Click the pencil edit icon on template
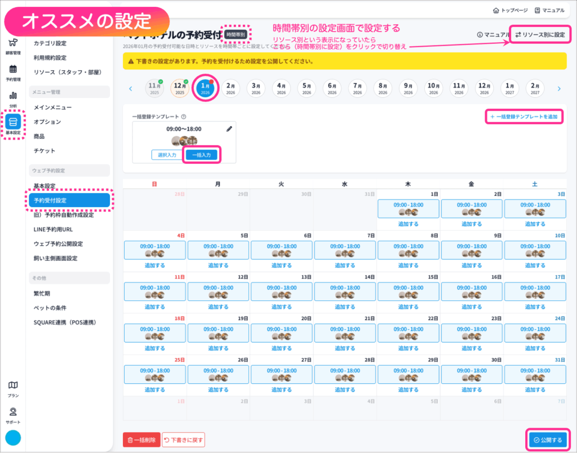Screen dimensions: 577x453 pyautogui.click(x=229, y=129)
